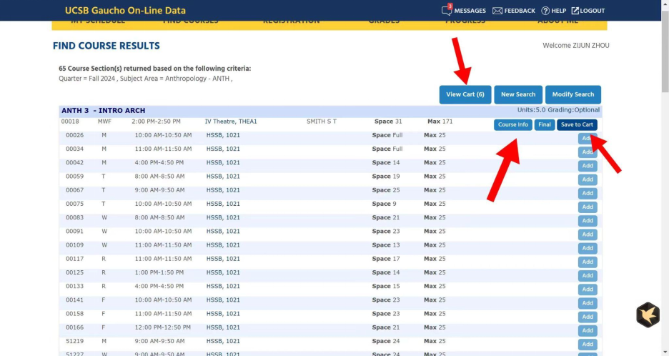Open the floating bird assistant icon

648,315
